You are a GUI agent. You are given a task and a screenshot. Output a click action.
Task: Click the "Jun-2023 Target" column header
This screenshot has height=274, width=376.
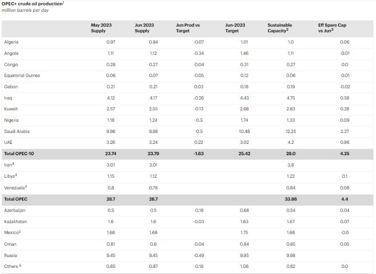pos(235,28)
